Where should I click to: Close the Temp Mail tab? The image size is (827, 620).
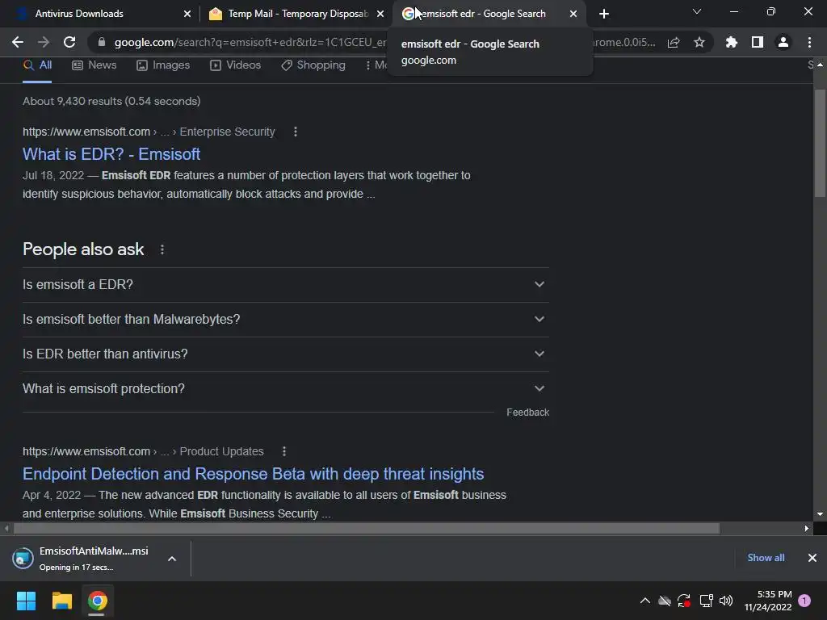pyautogui.click(x=380, y=14)
